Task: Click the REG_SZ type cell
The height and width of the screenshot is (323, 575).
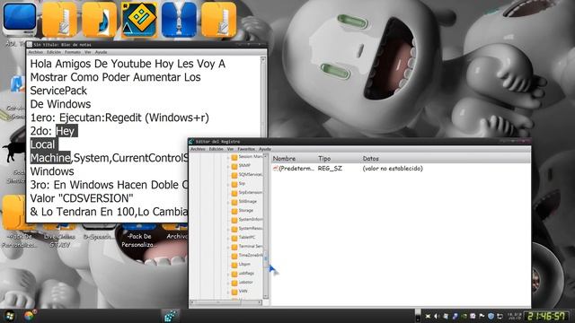Action: (x=330, y=169)
